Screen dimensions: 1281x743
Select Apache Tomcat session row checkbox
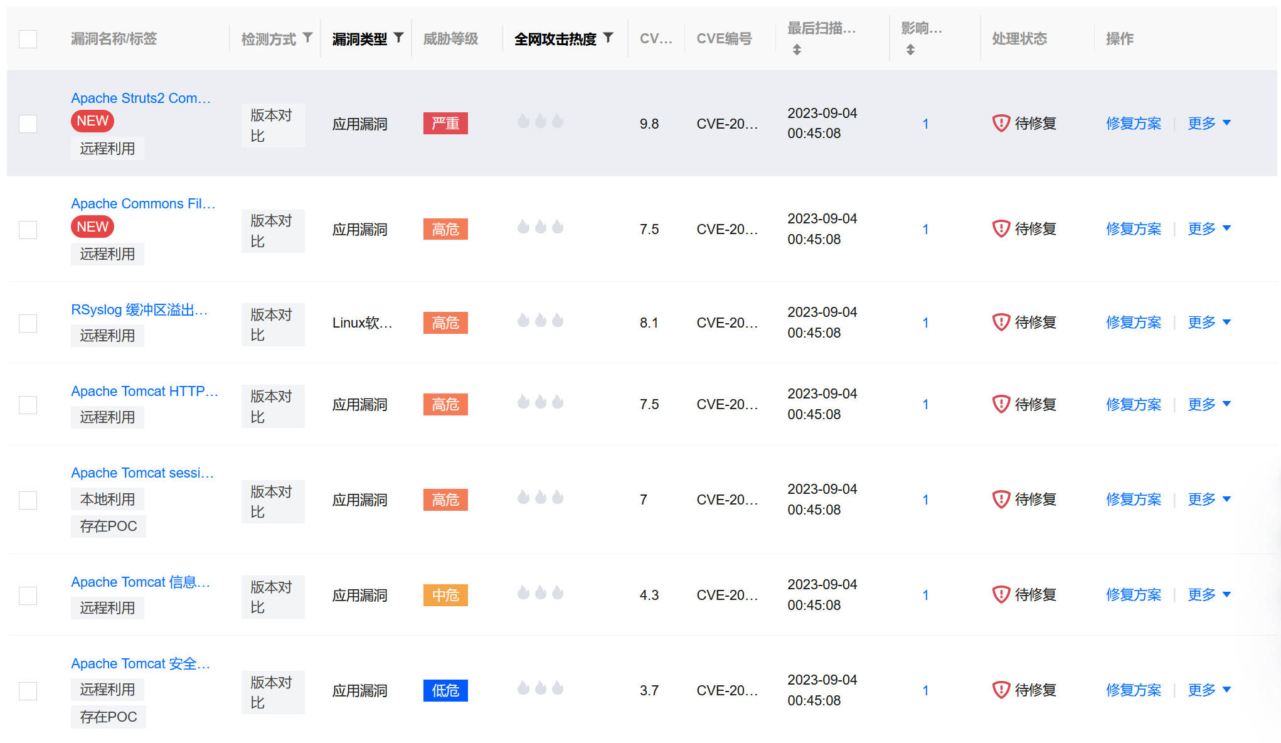pos(28,500)
